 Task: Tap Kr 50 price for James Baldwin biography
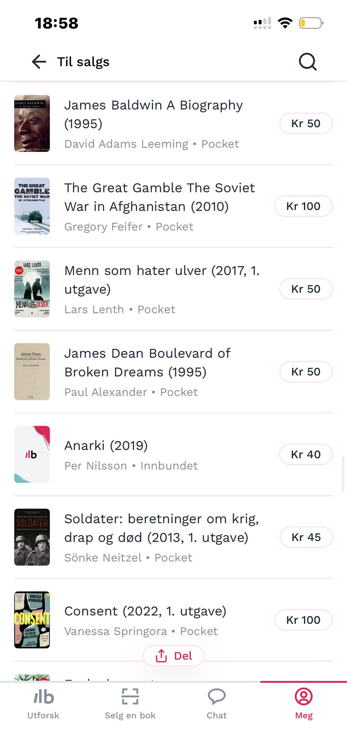coord(306,123)
